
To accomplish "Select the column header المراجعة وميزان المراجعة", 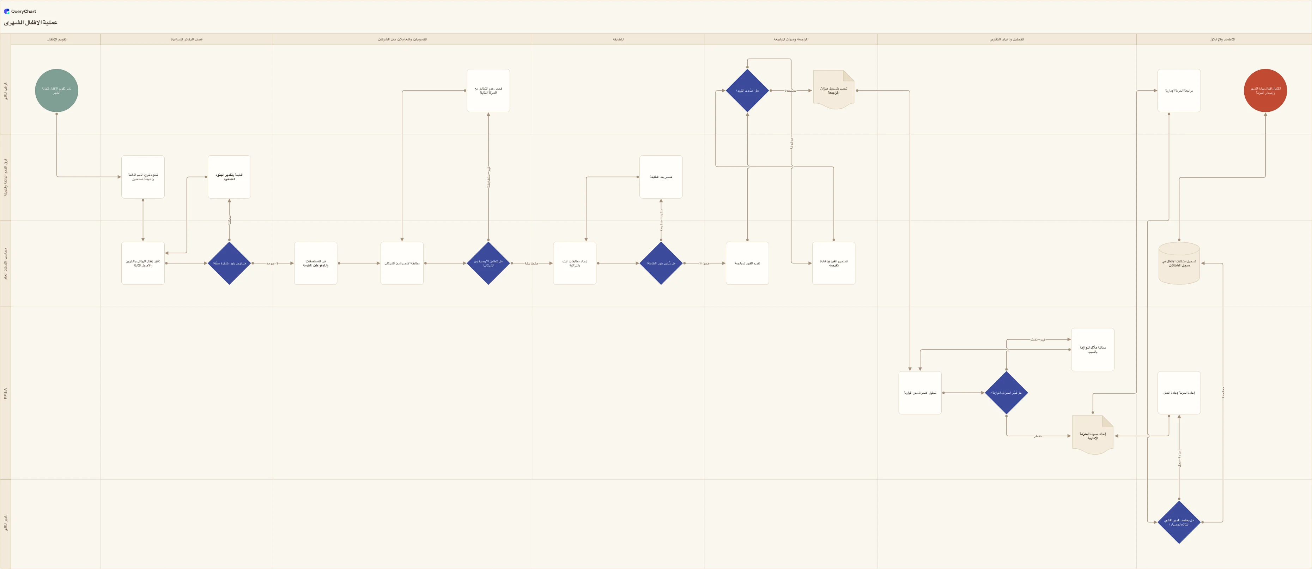I will tap(791, 39).
